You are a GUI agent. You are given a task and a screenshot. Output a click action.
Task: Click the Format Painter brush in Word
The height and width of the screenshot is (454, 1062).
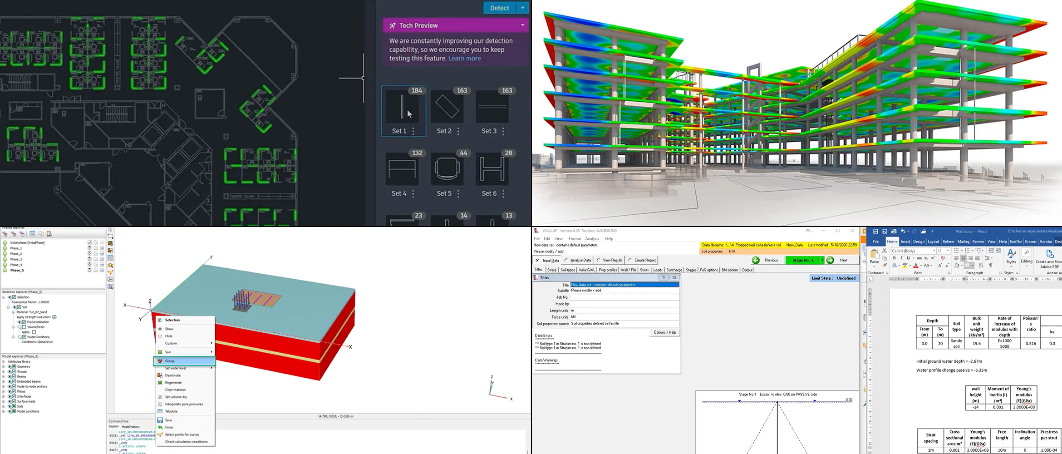[885, 265]
